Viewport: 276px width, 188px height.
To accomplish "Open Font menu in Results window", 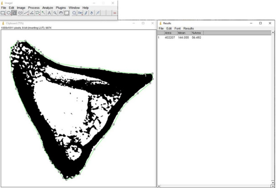I will click(x=177, y=28).
